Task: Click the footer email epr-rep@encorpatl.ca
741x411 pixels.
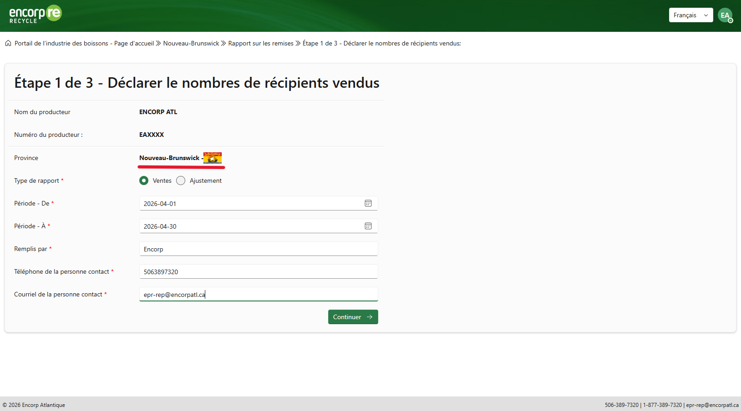Action: point(712,405)
